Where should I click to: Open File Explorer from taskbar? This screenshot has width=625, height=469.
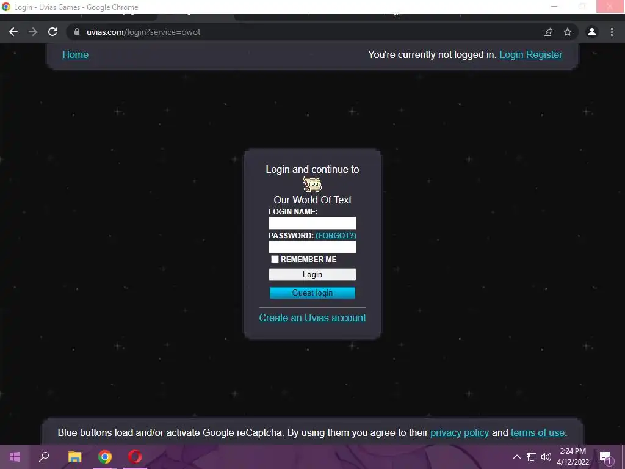pyautogui.click(x=74, y=457)
